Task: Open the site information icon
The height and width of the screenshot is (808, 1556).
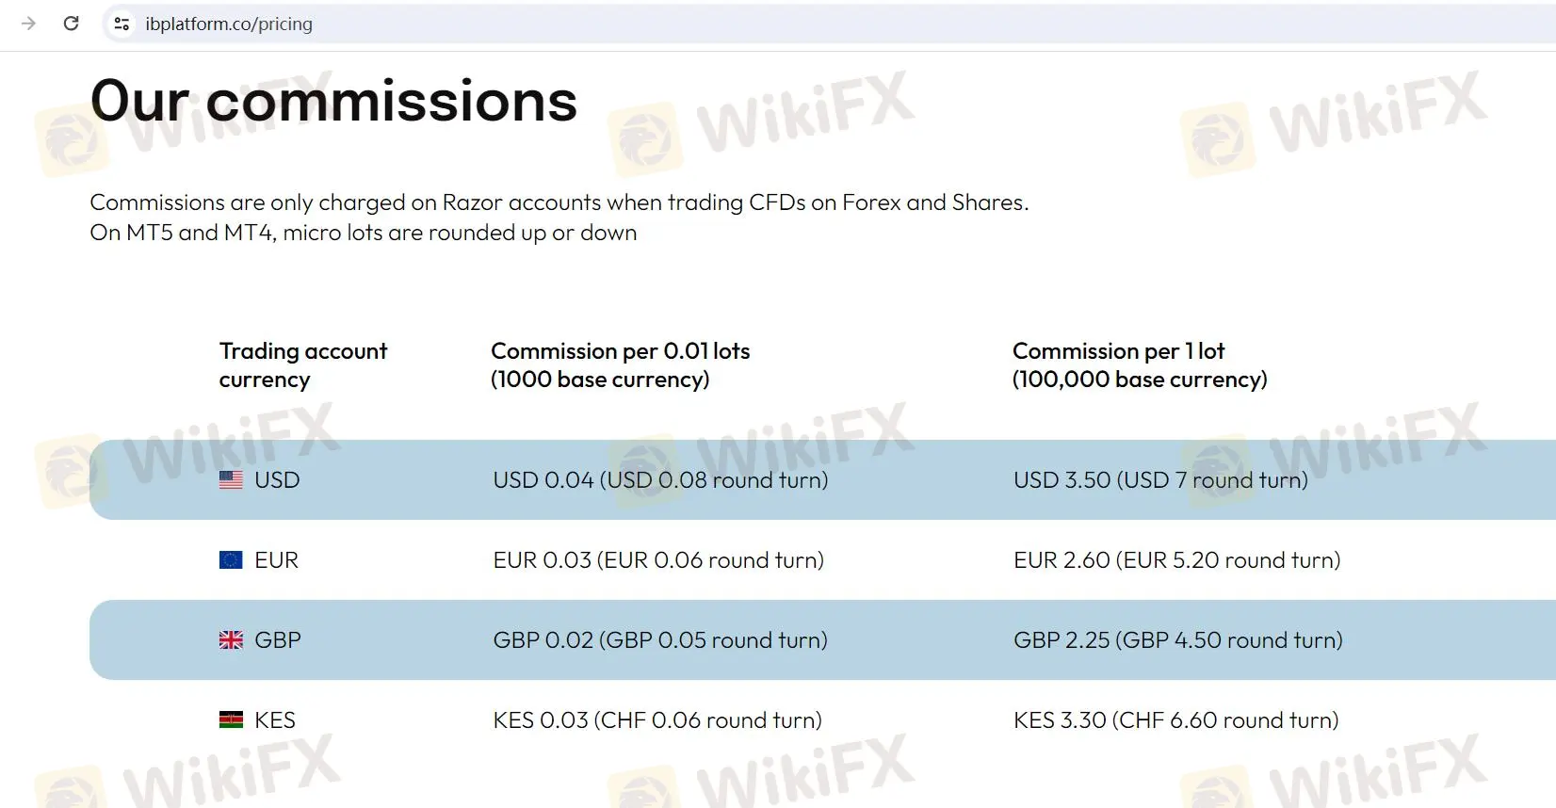Action: point(122,24)
